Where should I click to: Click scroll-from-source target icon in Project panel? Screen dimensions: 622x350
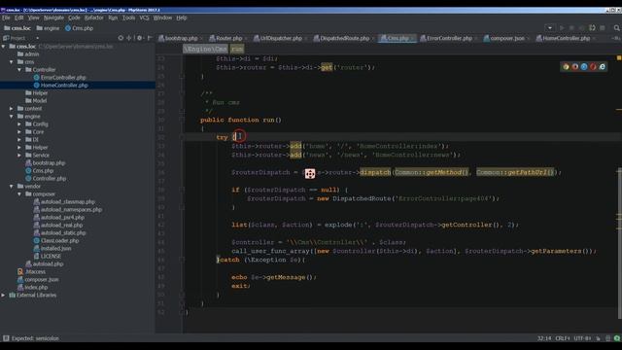point(121,38)
